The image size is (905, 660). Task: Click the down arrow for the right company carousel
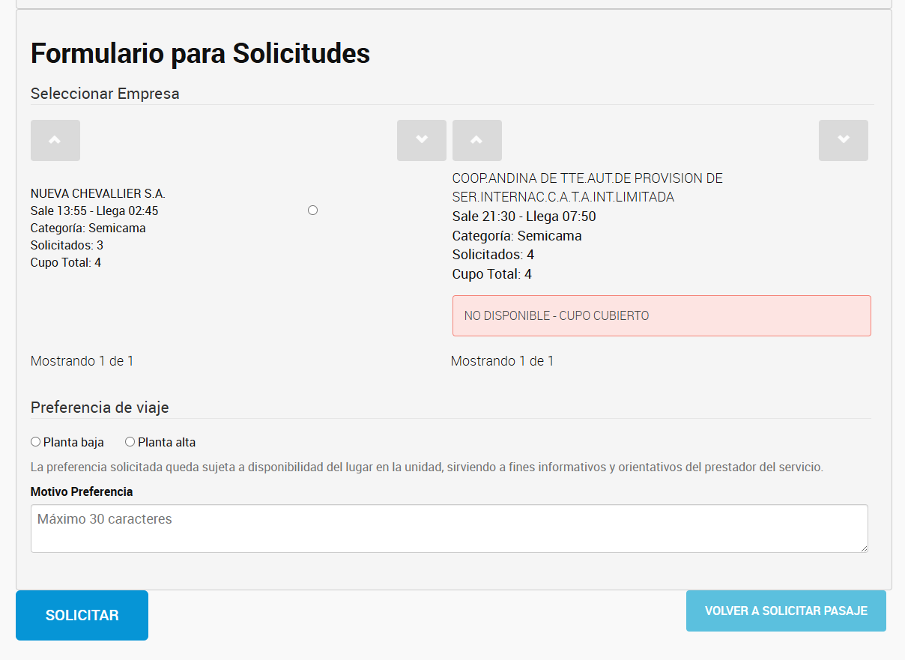(843, 140)
